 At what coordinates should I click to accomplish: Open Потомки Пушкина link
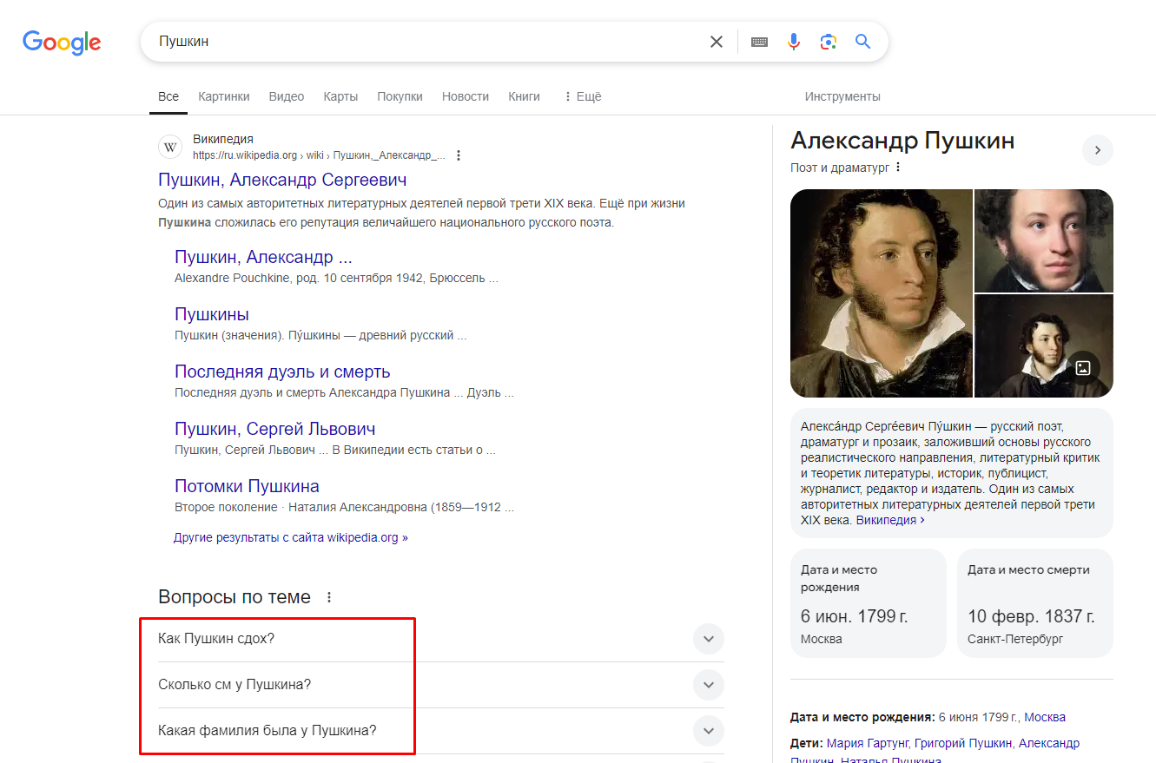(247, 486)
